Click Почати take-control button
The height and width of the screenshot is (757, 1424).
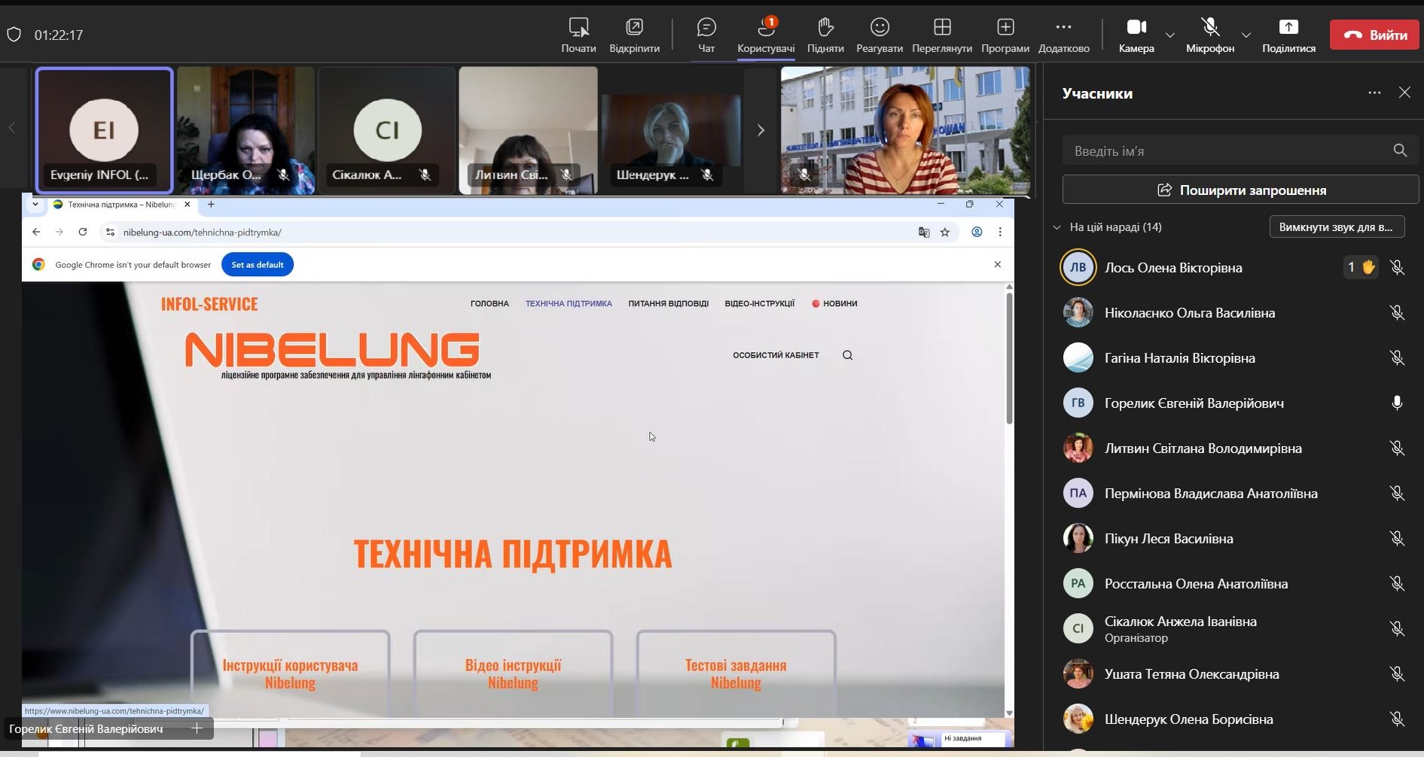click(x=578, y=35)
